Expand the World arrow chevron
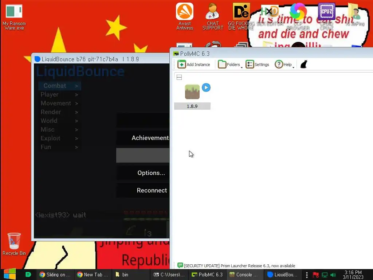This screenshot has width=373, height=280. (76, 121)
